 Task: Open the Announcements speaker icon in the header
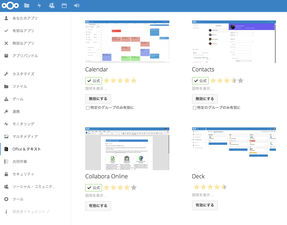point(77,6)
